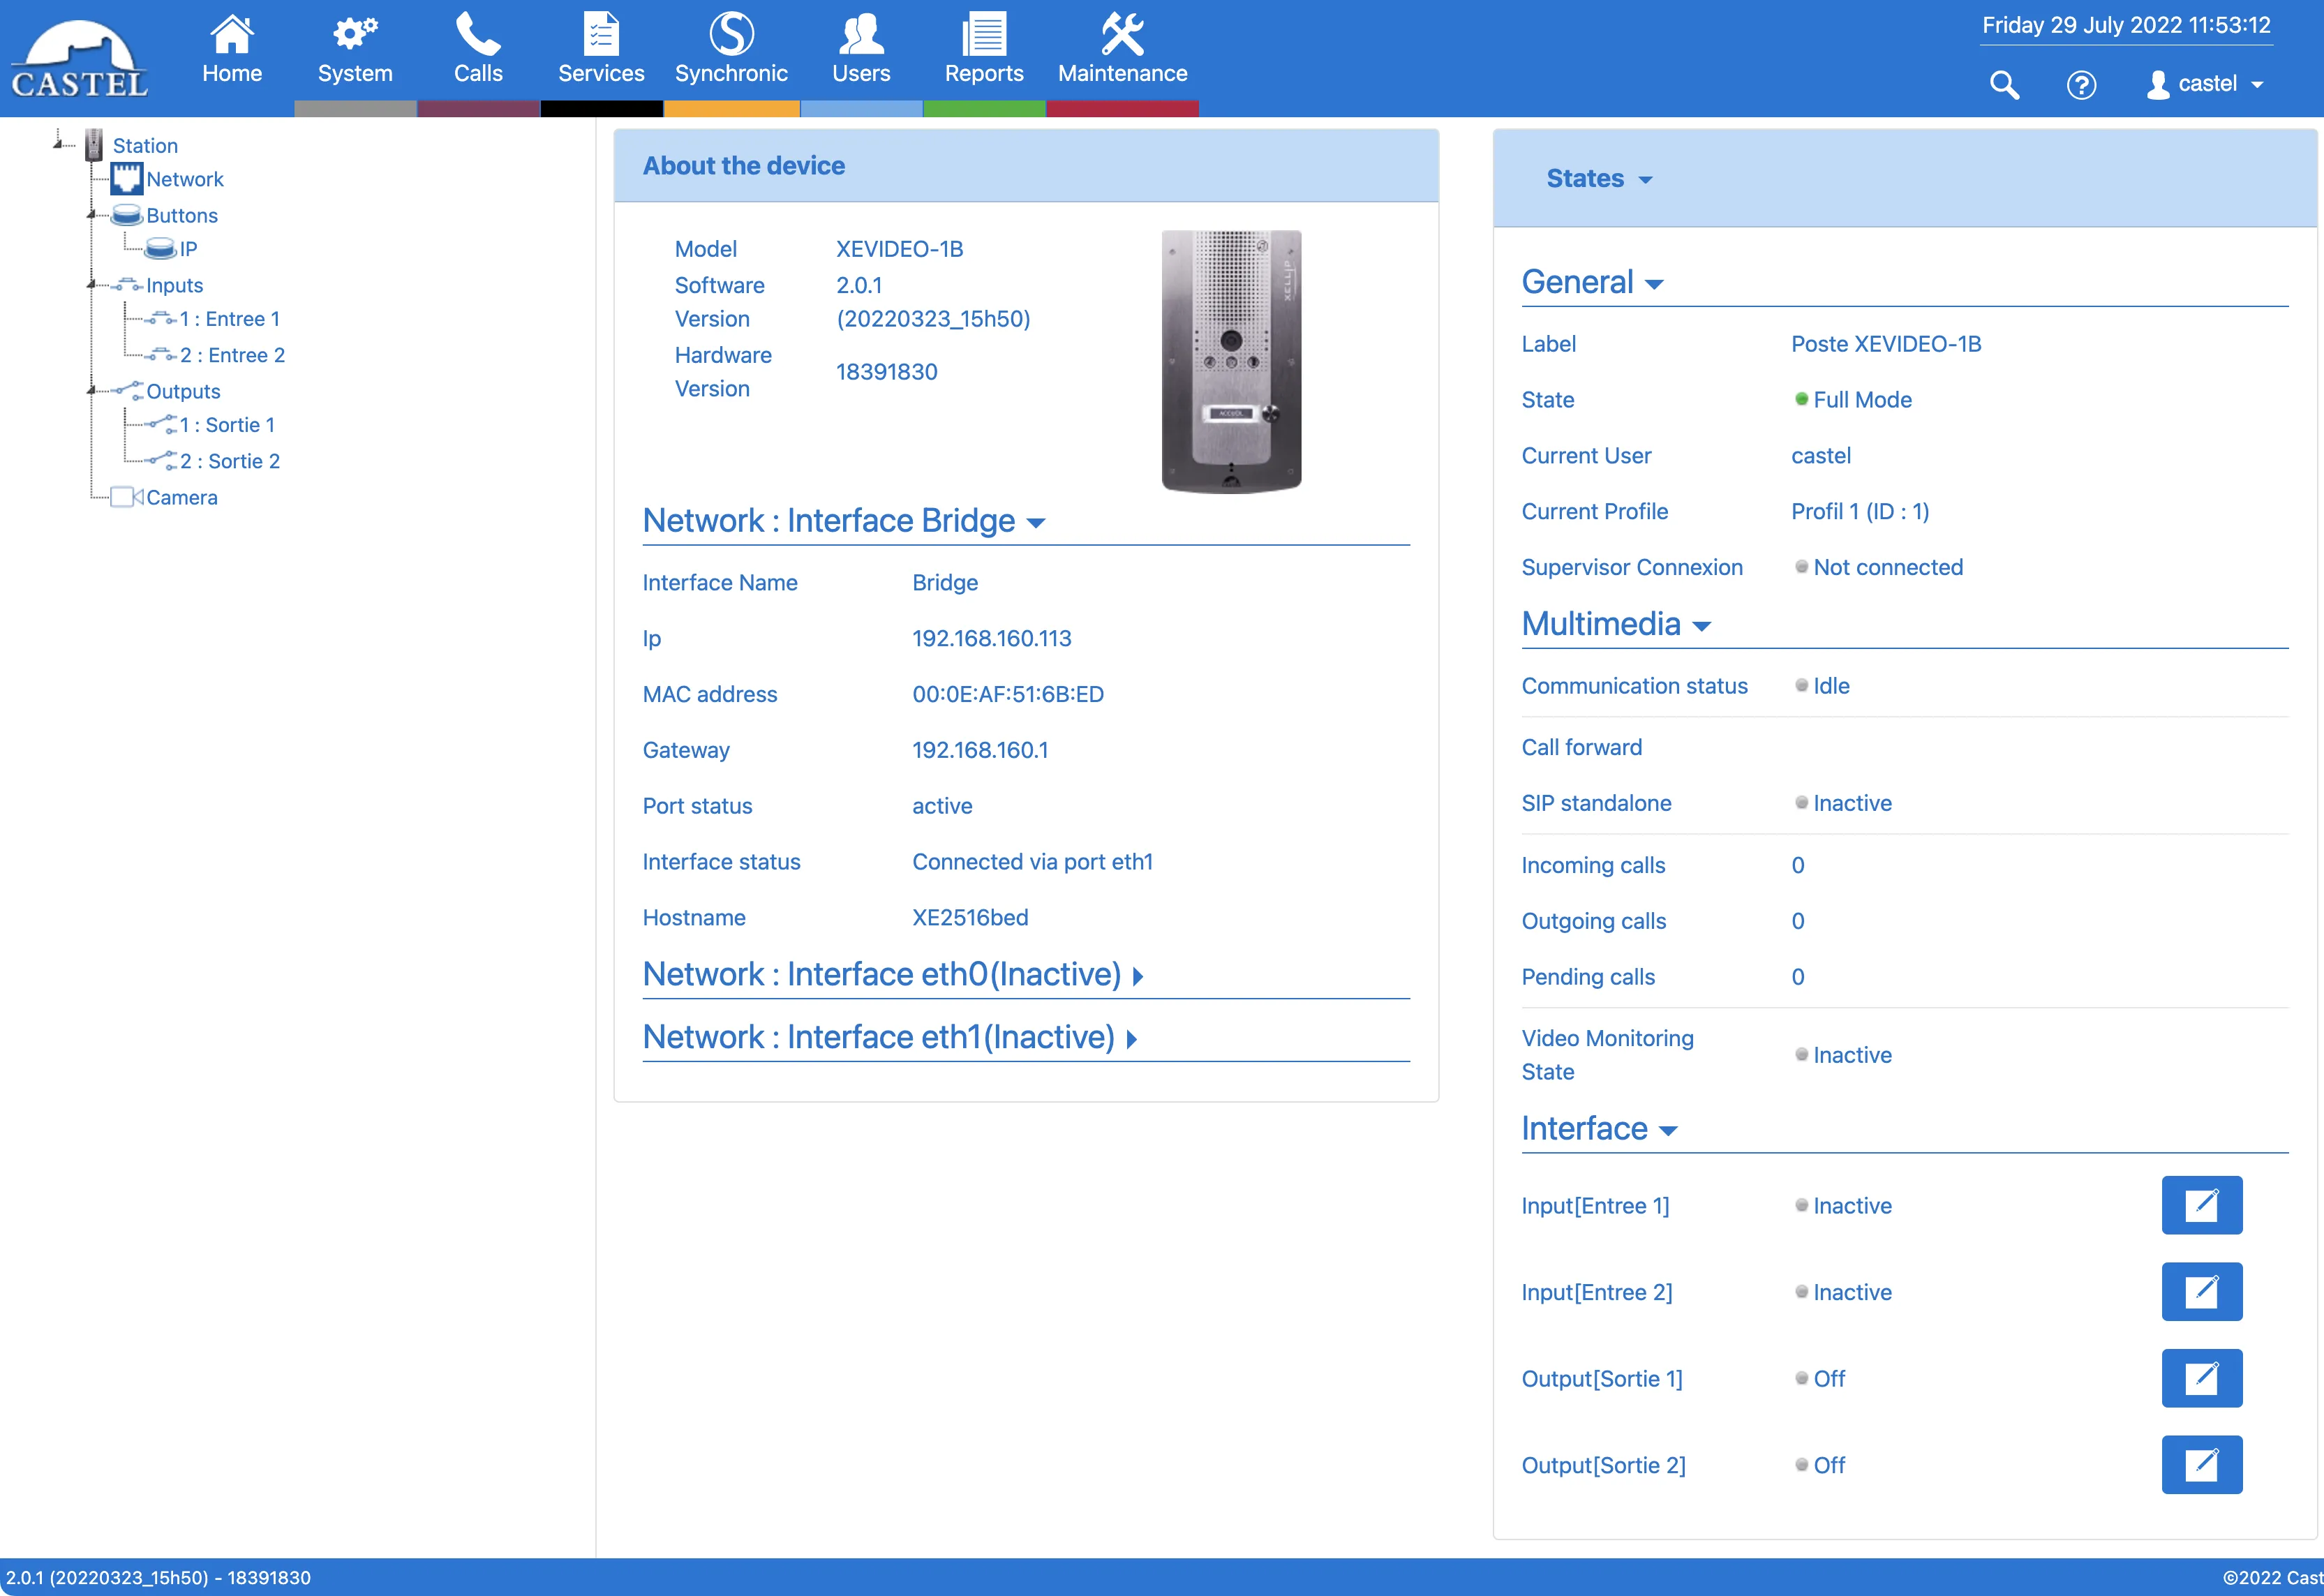
Task: Select the Network tree item
Action: 185,179
